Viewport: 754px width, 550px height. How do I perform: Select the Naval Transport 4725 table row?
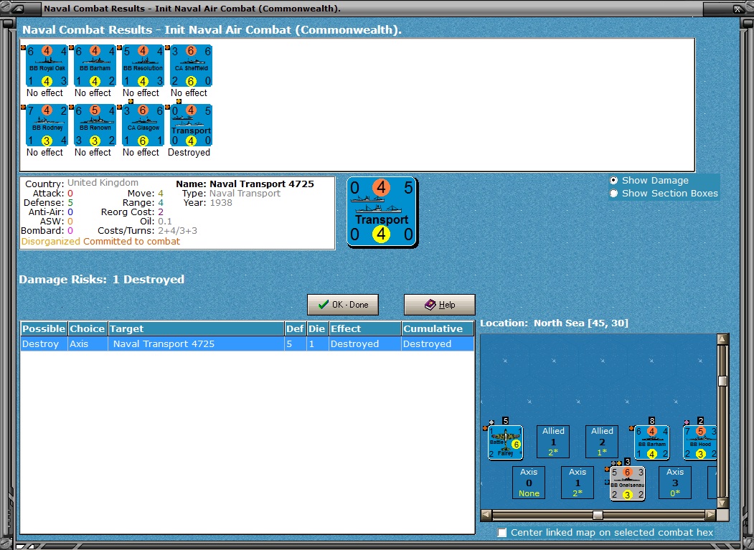pyautogui.click(x=248, y=343)
